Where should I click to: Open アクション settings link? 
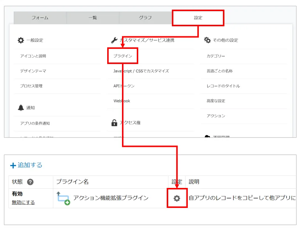coord(216,116)
